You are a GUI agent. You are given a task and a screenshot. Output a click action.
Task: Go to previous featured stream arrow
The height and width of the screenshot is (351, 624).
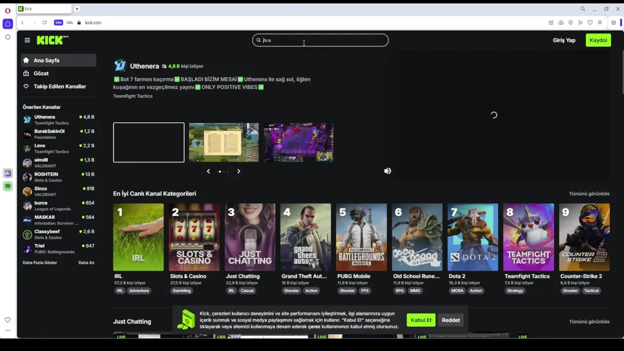208,171
